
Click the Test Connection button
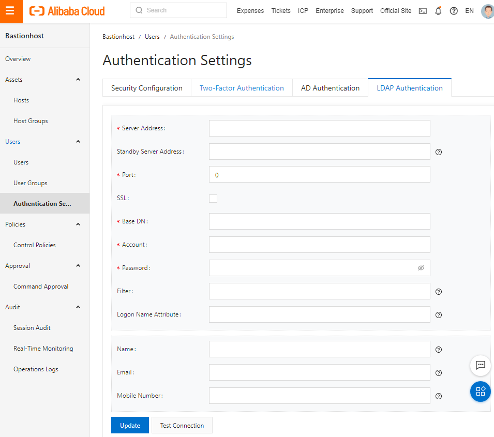pos(182,425)
